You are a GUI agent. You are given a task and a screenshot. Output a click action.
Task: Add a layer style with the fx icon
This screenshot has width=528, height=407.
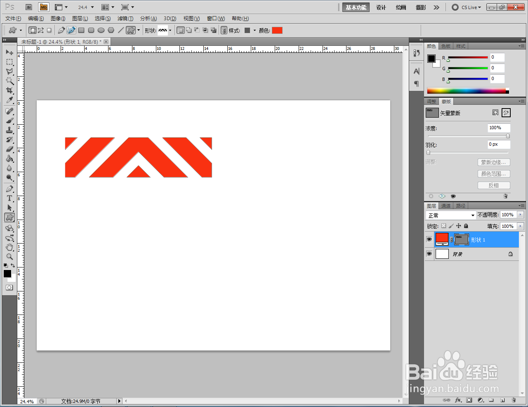click(458, 400)
